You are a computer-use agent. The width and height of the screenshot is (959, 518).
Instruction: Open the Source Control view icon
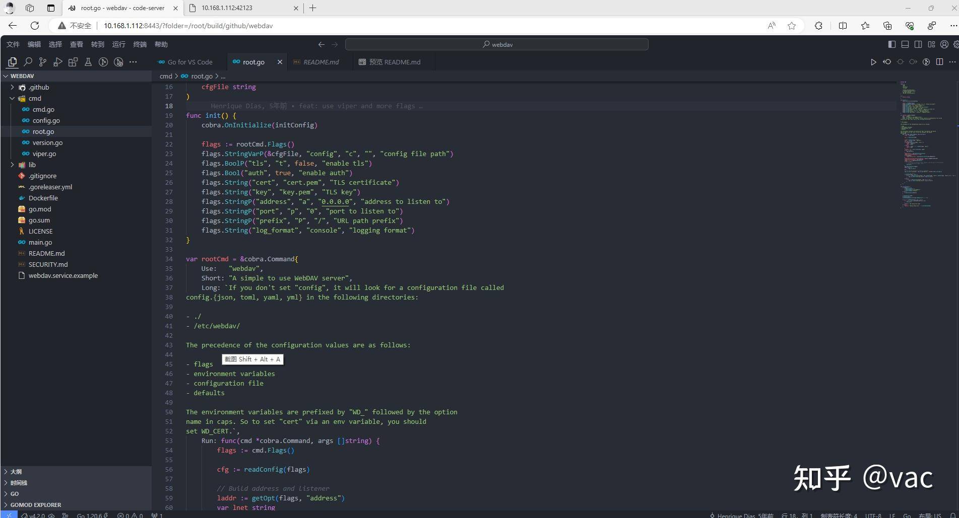pyautogui.click(x=43, y=62)
